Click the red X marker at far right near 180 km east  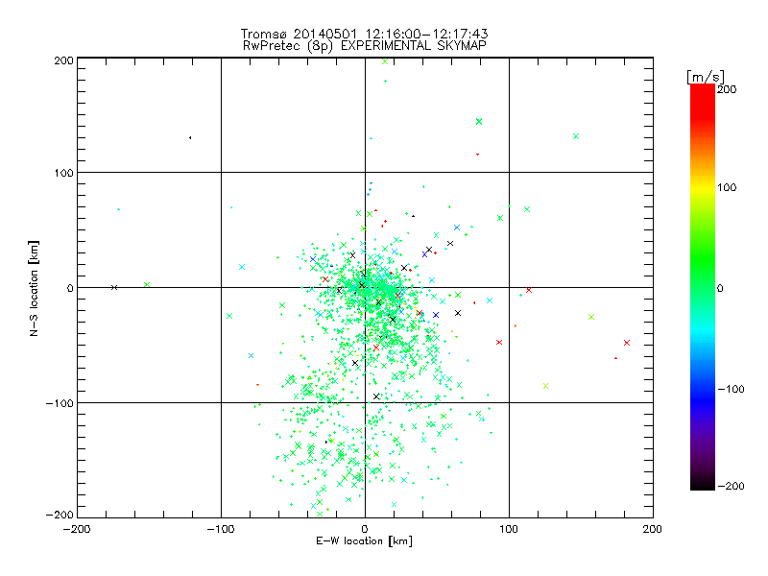coord(627,343)
